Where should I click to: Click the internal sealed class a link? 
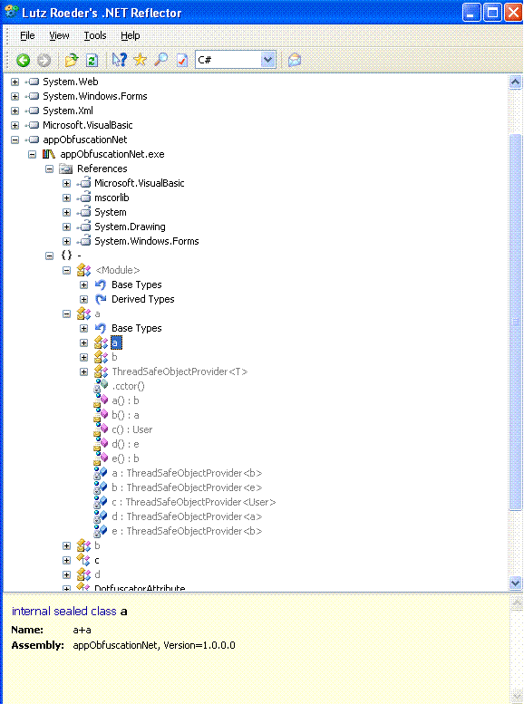coord(69,611)
